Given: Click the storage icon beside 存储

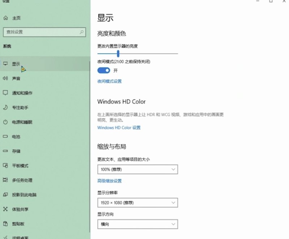Looking at the screenshot, I should click(x=5, y=151).
